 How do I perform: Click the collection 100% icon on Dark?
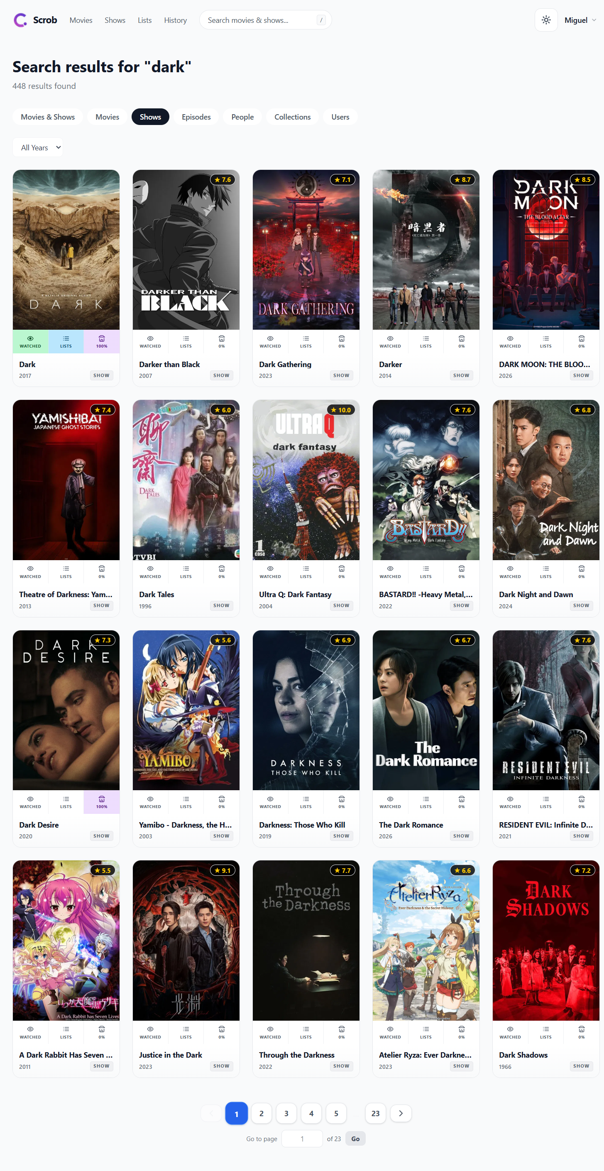click(x=101, y=341)
